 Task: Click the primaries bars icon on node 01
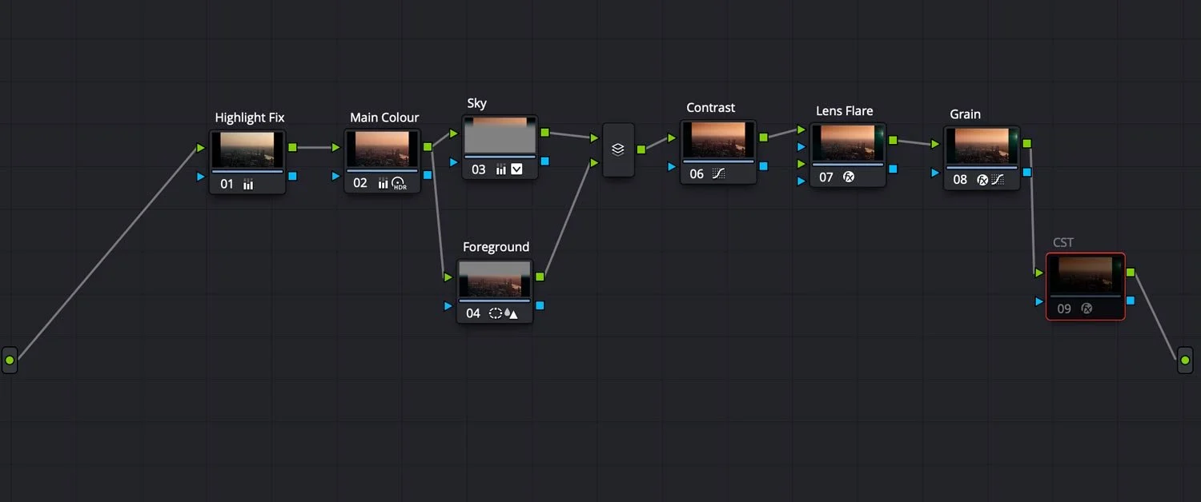pos(248,185)
